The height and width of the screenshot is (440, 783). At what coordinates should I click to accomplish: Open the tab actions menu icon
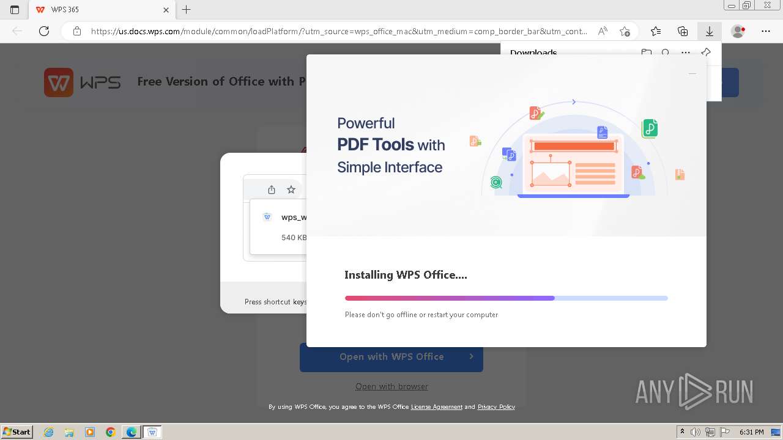point(15,10)
